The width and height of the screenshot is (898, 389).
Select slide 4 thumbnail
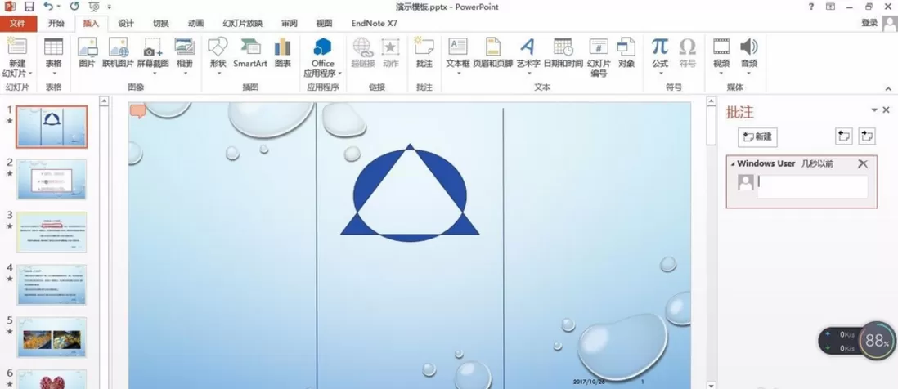tap(52, 284)
